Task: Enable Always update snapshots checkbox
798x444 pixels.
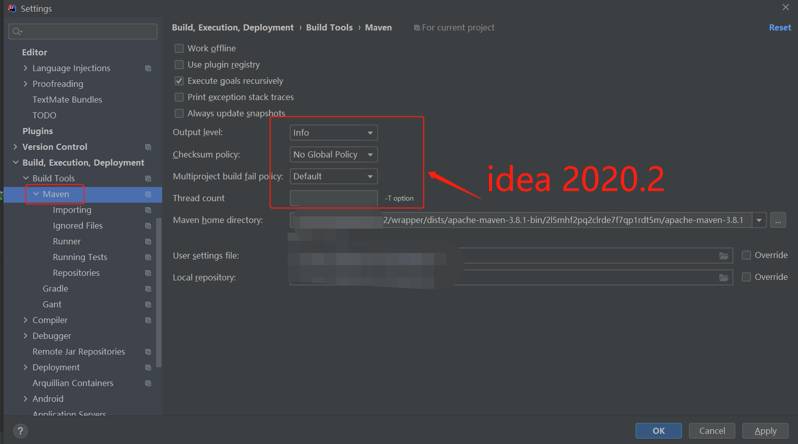Action: [179, 113]
